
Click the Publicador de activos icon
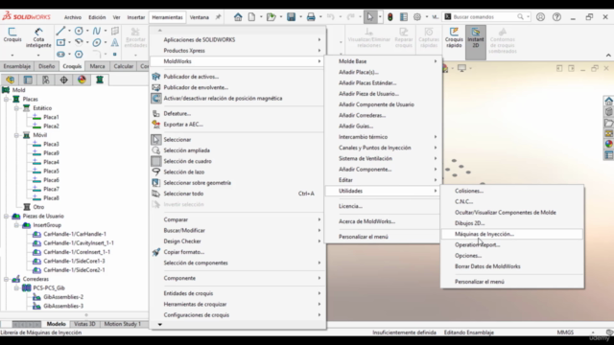[x=155, y=77]
